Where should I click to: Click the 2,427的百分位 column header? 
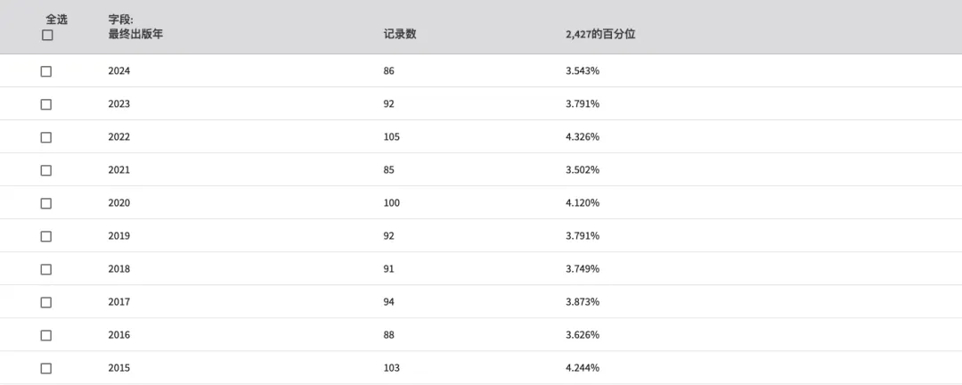(600, 35)
